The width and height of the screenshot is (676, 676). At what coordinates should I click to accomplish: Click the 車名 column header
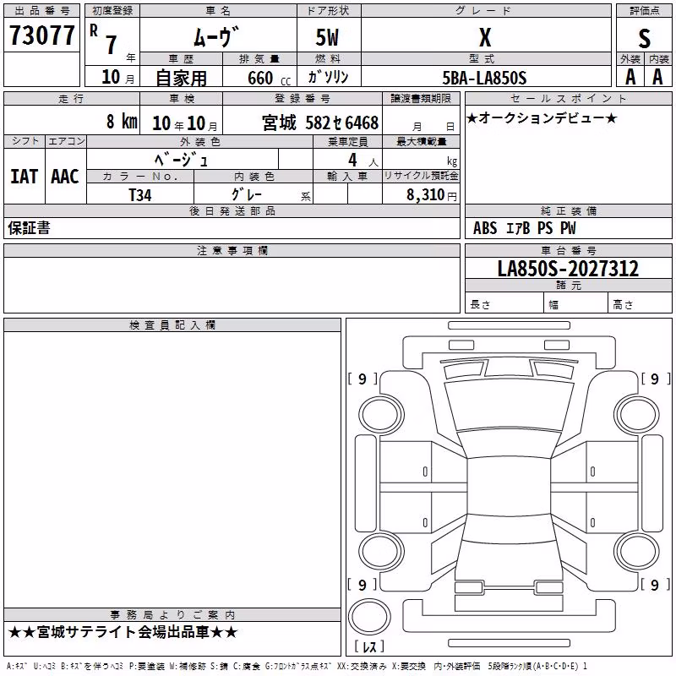pyautogui.click(x=218, y=11)
